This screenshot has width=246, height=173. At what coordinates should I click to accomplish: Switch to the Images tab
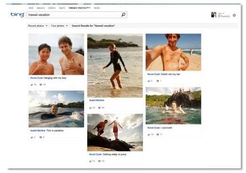41,8
